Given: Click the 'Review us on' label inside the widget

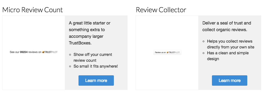Looking at the screenshot, I should [160, 52].
